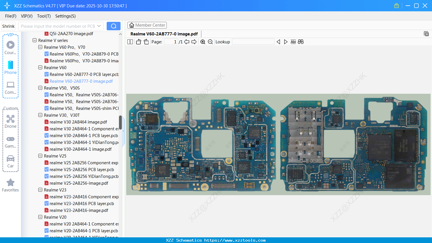The height and width of the screenshot is (243, 432).
Task: Rotate the page counterclockwise
Action: pyautogui.click(x=138, y=42)
